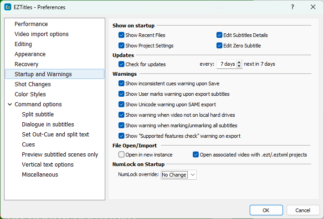Disable Supported features check warning
The height and width of the screenshot is (219, 324).
pos(121,136)
